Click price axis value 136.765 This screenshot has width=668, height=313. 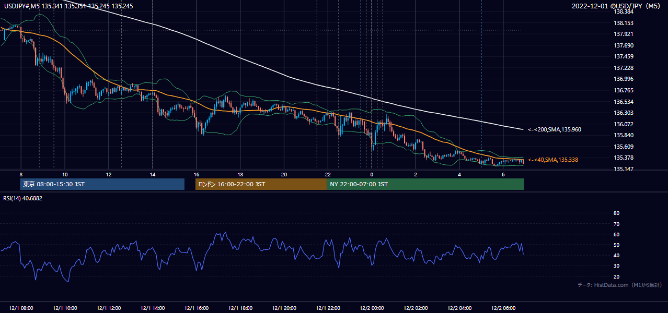(x=624, y=90)
